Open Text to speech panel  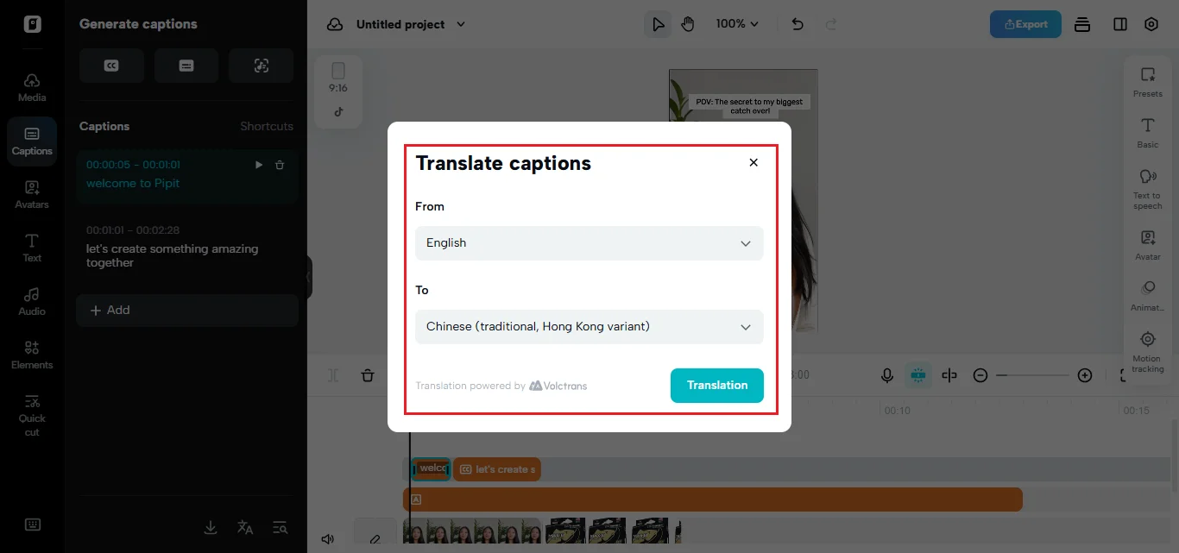pos(1147,188)
